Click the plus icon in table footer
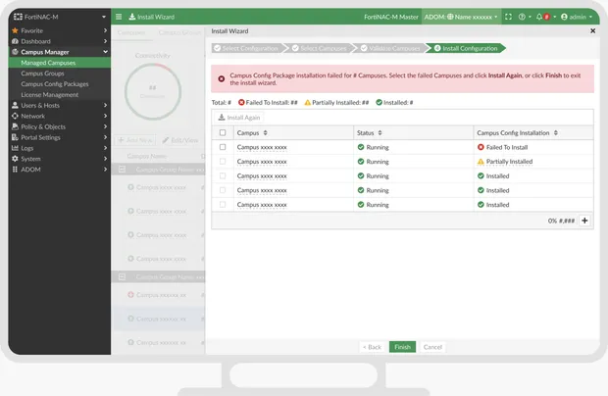This screenshot has width=608, height=396. 584,221
